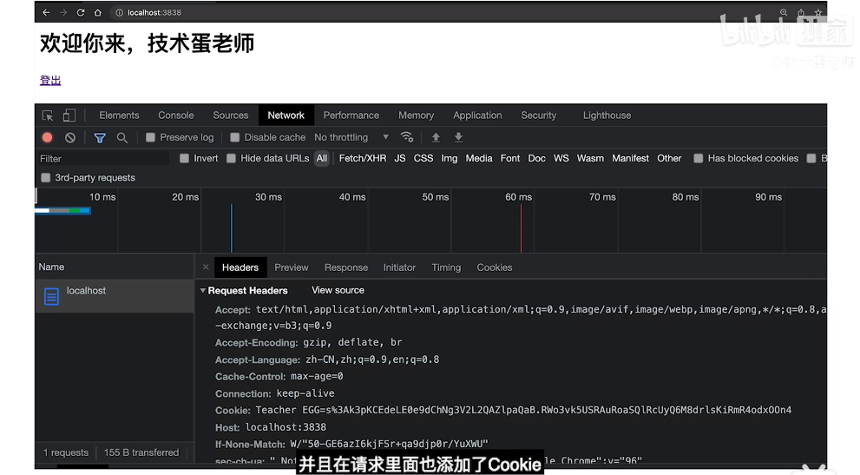The width and height of the screenshot is (860, 475).
Task: Check the Invert filter checkbox
Action: coord(184,158)
